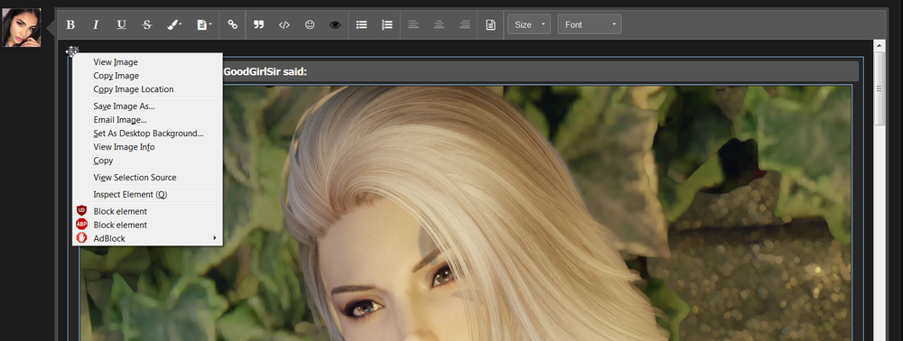The image size is (903, 341).
Task: Select View Image Info
Action: 147,147
